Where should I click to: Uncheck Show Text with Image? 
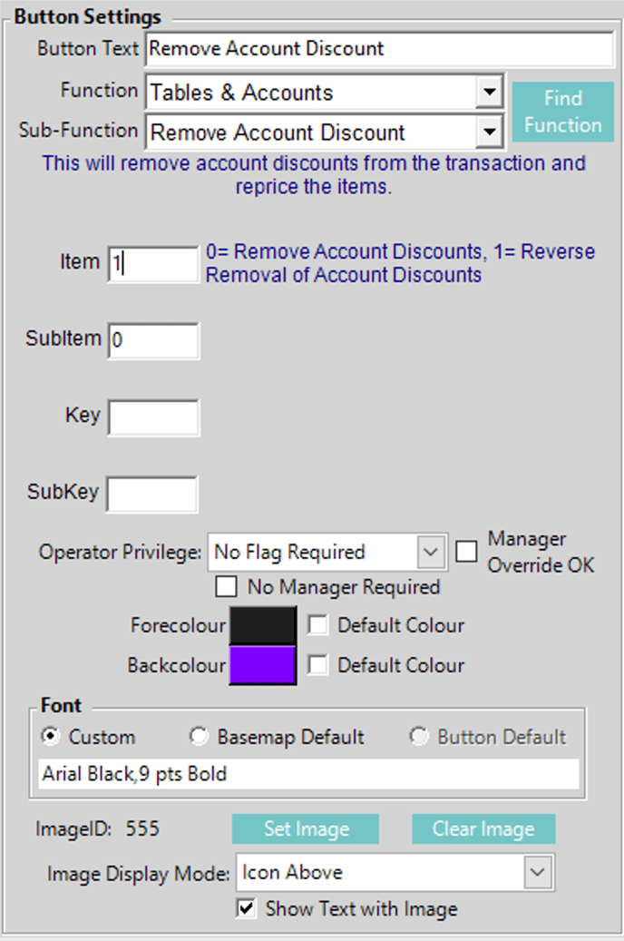(247, 908)
